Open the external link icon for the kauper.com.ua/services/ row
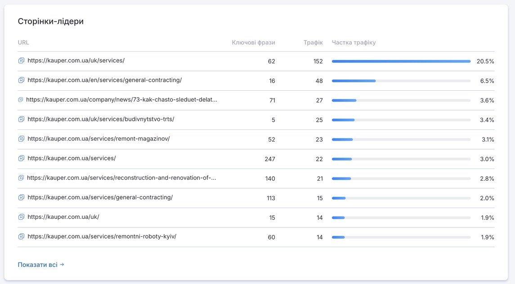The height and width of the screenshot is (284, 515). coord(21,158)
